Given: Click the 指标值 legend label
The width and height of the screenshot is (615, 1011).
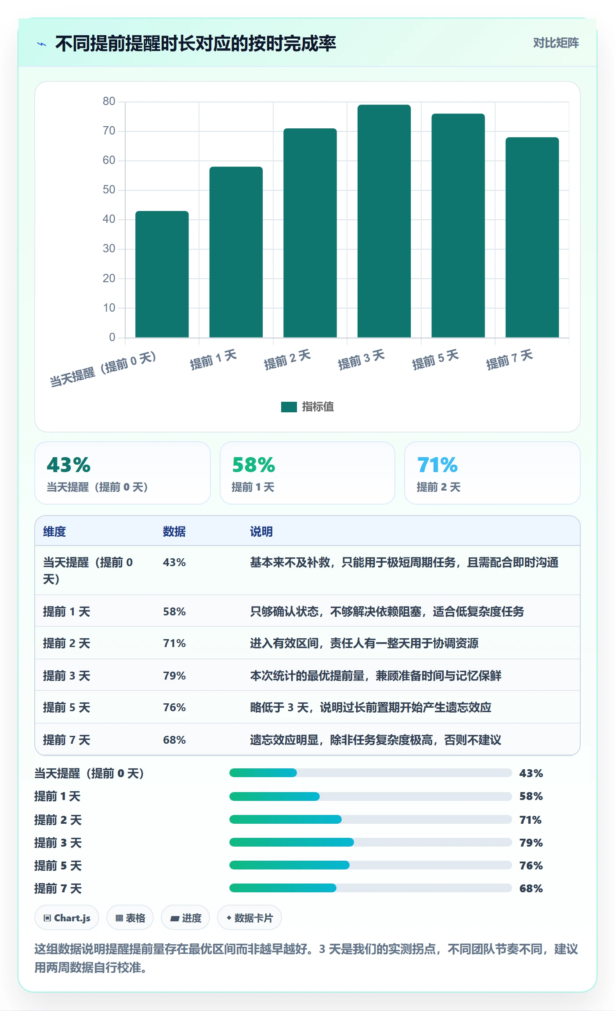Looking at the screenshot, I should [x=318, y=407].
